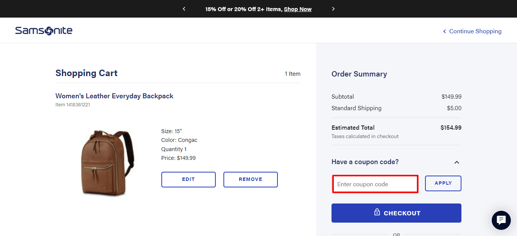
Task: Select the Order Summary heading
Action: pos(359,74)
